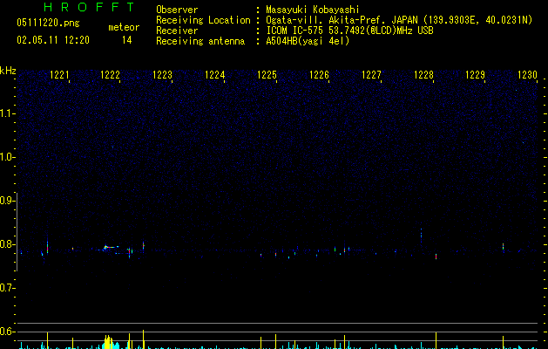The image size is (548, 349).
Task: Click the meteor echo midway between 1229 and 1230
Action: (x=504, y=246)
